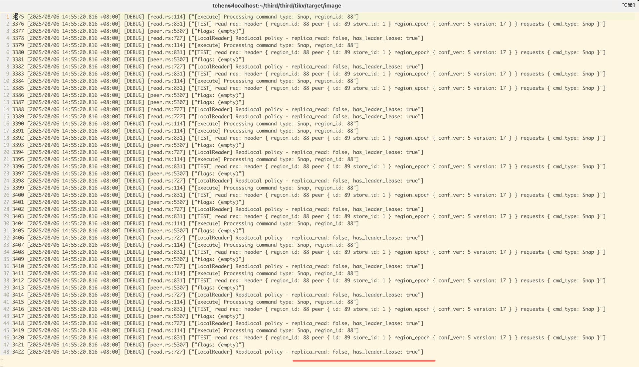Screen dimensions: 639x367
Task: Click '[execute]' text on log entry 3411
Action: [207, 274]
